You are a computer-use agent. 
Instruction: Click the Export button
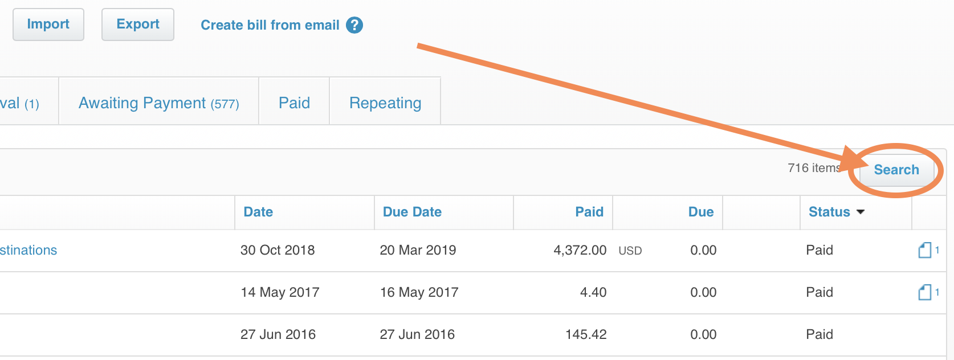point(137,24)
